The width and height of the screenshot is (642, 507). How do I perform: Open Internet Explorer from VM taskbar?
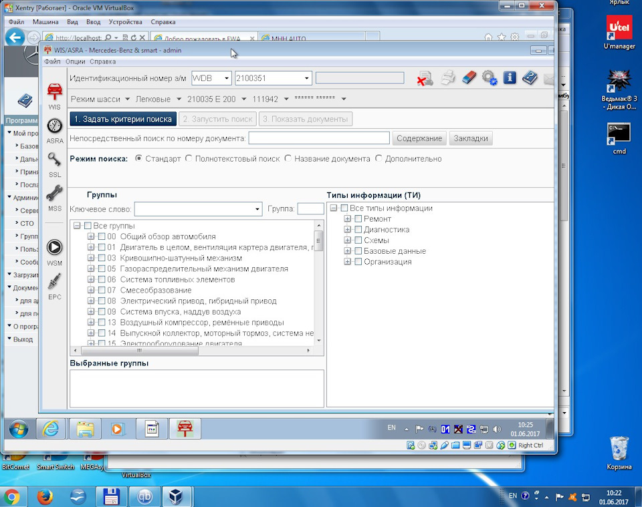[51, 429]
